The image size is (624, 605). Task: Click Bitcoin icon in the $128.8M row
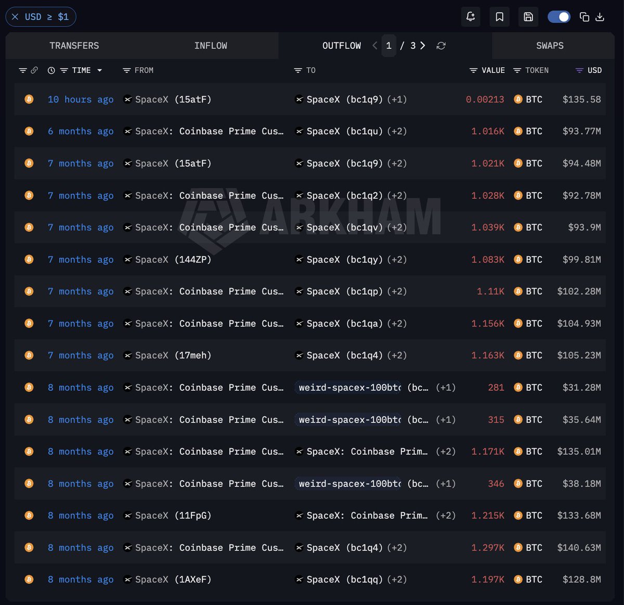tap(29, 580)
